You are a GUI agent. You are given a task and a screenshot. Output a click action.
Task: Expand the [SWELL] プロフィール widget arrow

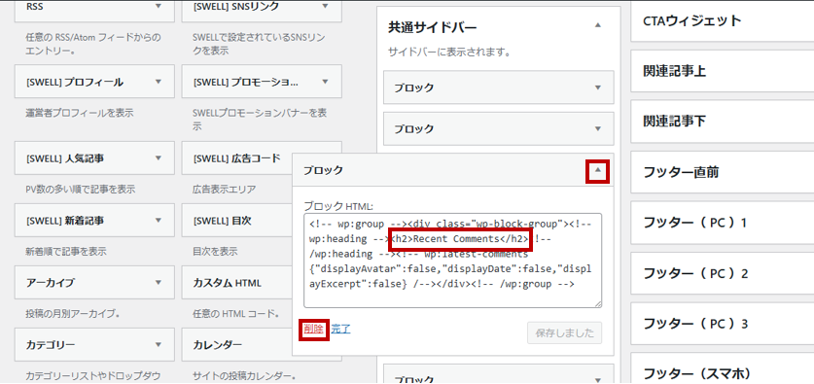point(158,82)
